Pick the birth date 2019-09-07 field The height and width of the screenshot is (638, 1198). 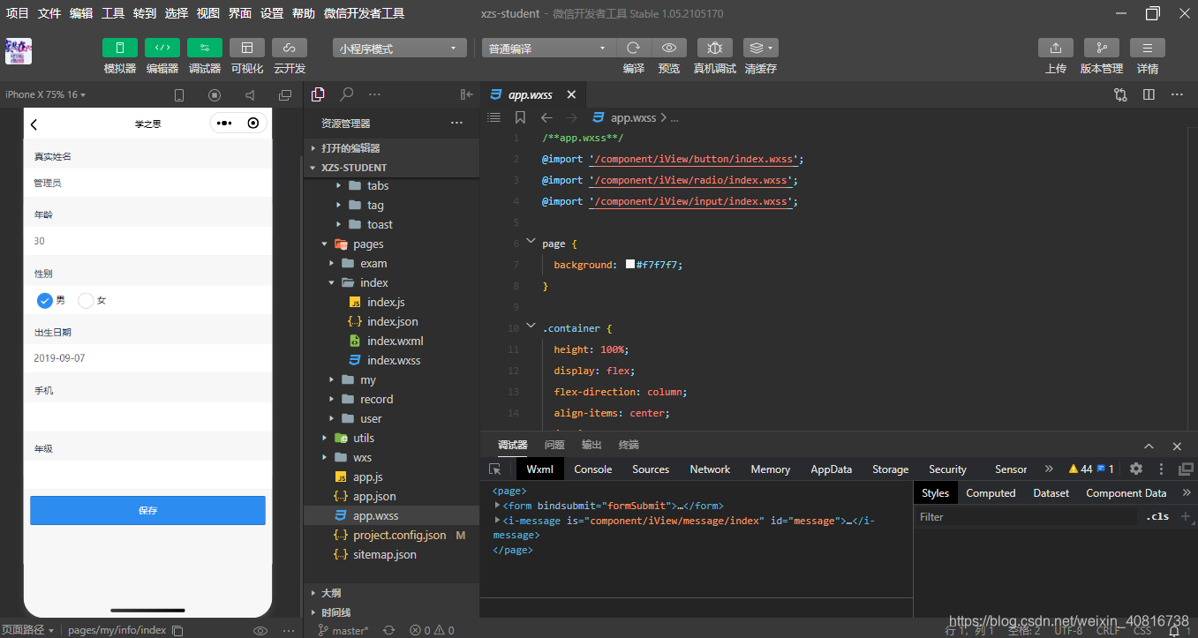click(147, 358)
